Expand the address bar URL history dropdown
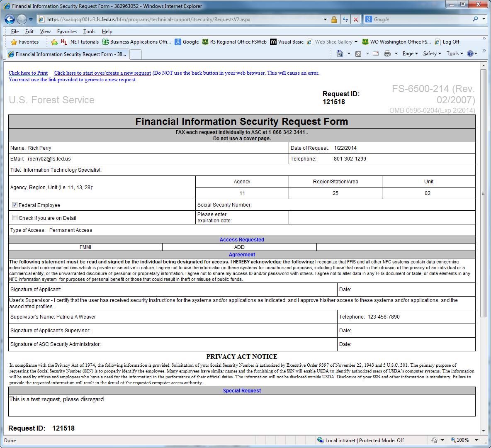491x448 pixels. coord(325,19)
